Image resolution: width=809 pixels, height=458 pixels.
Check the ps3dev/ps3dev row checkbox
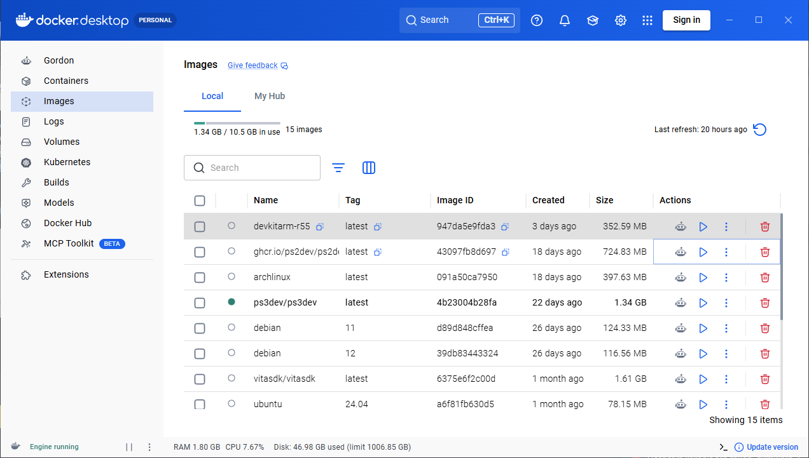pyautogui.click(x=200, y=303)
